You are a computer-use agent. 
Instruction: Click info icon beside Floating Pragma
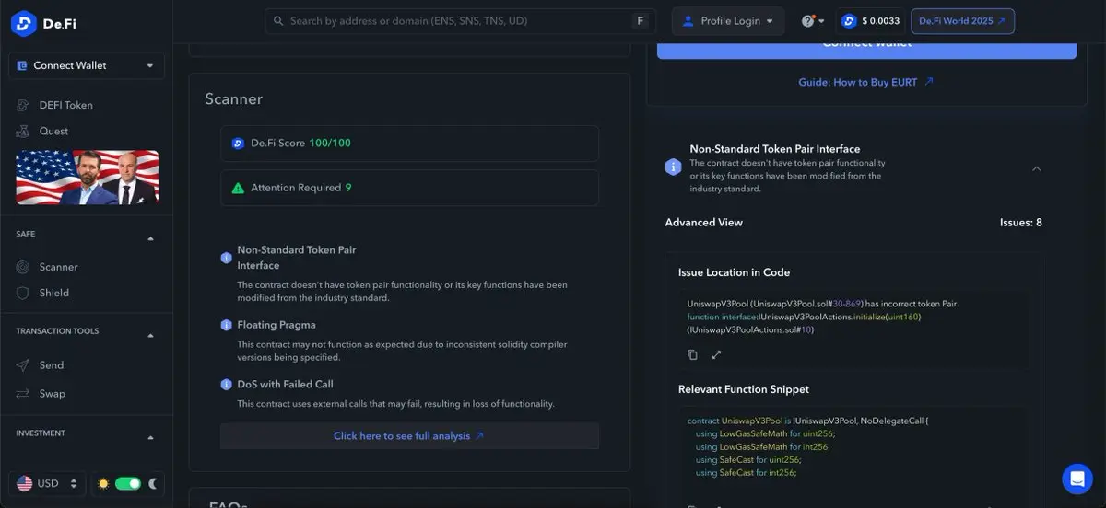(x=226, y=325)
